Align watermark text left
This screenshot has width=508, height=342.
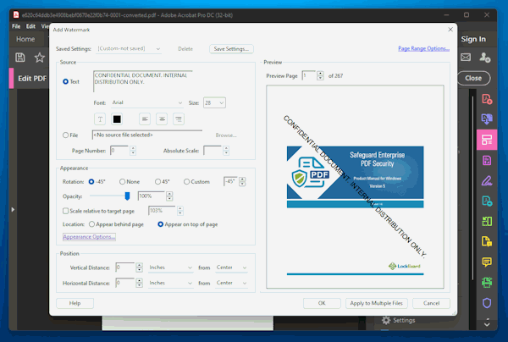pyautogui.click(x=145, y=119)
